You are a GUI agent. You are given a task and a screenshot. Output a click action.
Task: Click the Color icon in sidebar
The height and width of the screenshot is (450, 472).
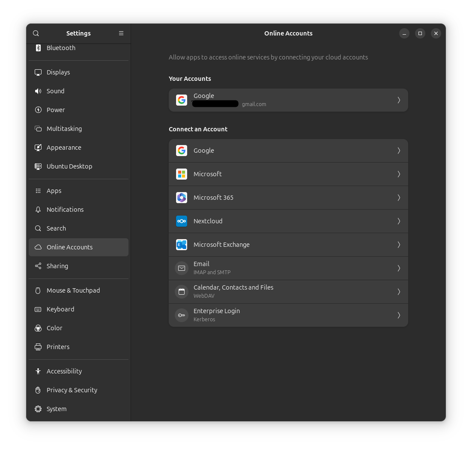[x=38, y=328]
